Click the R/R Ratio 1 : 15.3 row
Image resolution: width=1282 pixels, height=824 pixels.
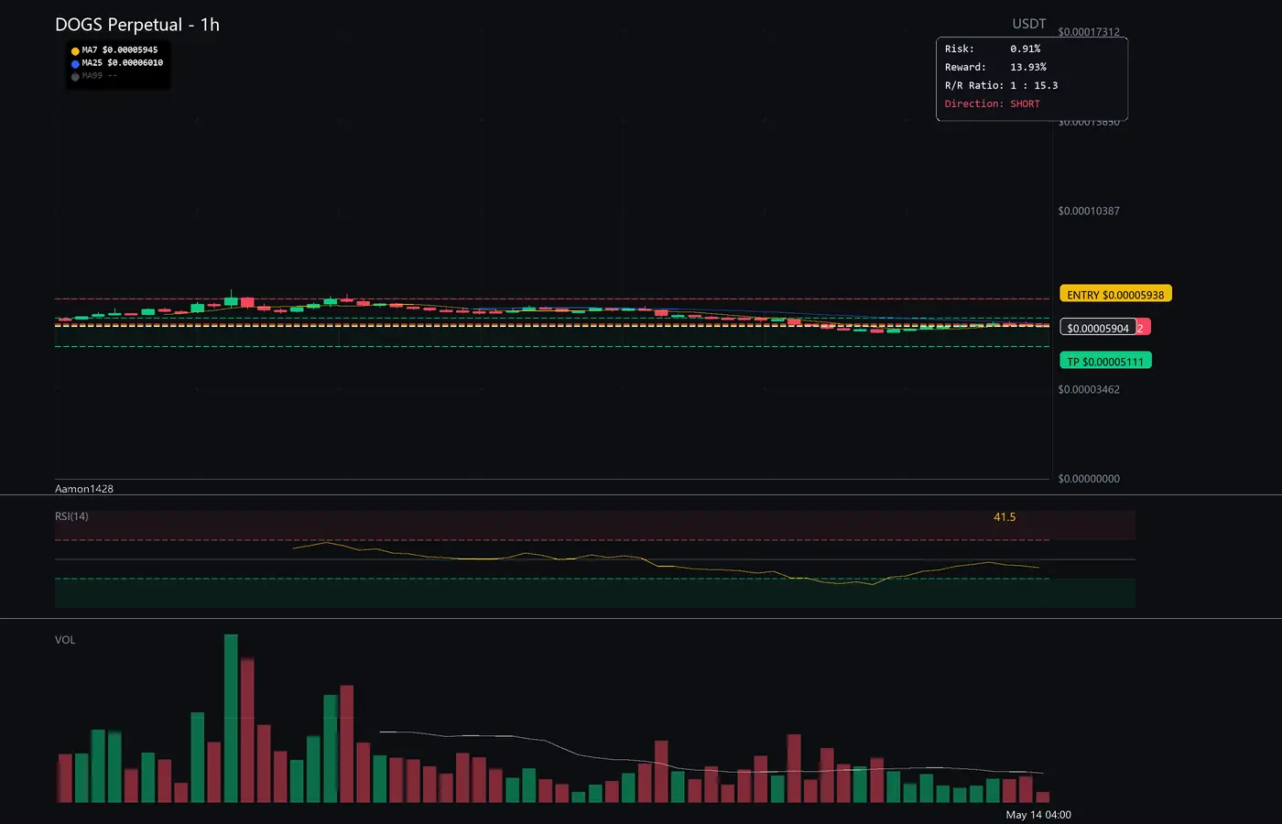point(1001,85)
